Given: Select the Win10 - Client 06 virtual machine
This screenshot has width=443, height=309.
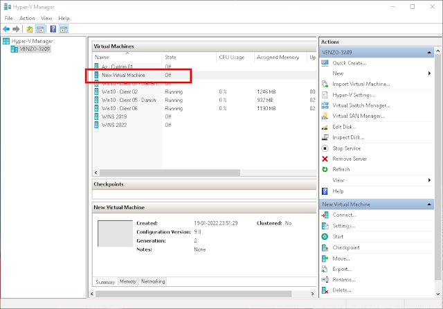Looking at the screenshot, I should click(x=204, y=108).
